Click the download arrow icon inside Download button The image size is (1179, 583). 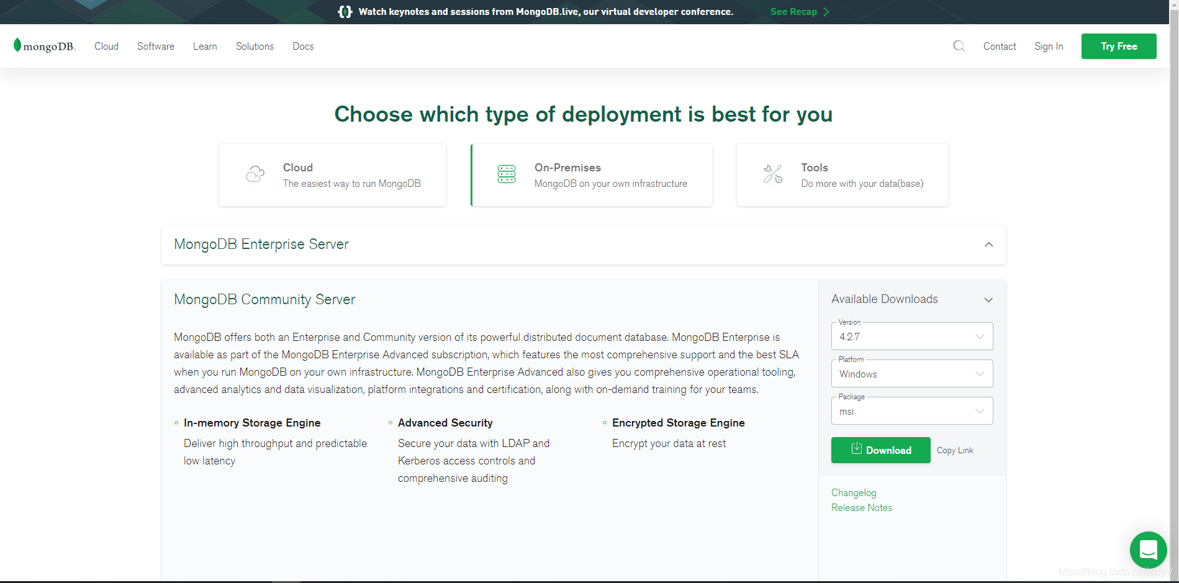pos(857,450)
